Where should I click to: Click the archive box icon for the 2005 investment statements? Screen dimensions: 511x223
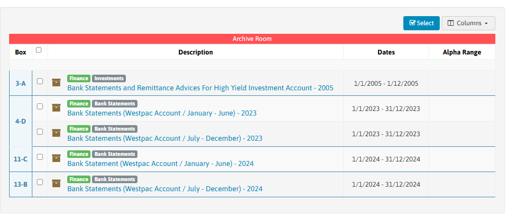(57, 83)
